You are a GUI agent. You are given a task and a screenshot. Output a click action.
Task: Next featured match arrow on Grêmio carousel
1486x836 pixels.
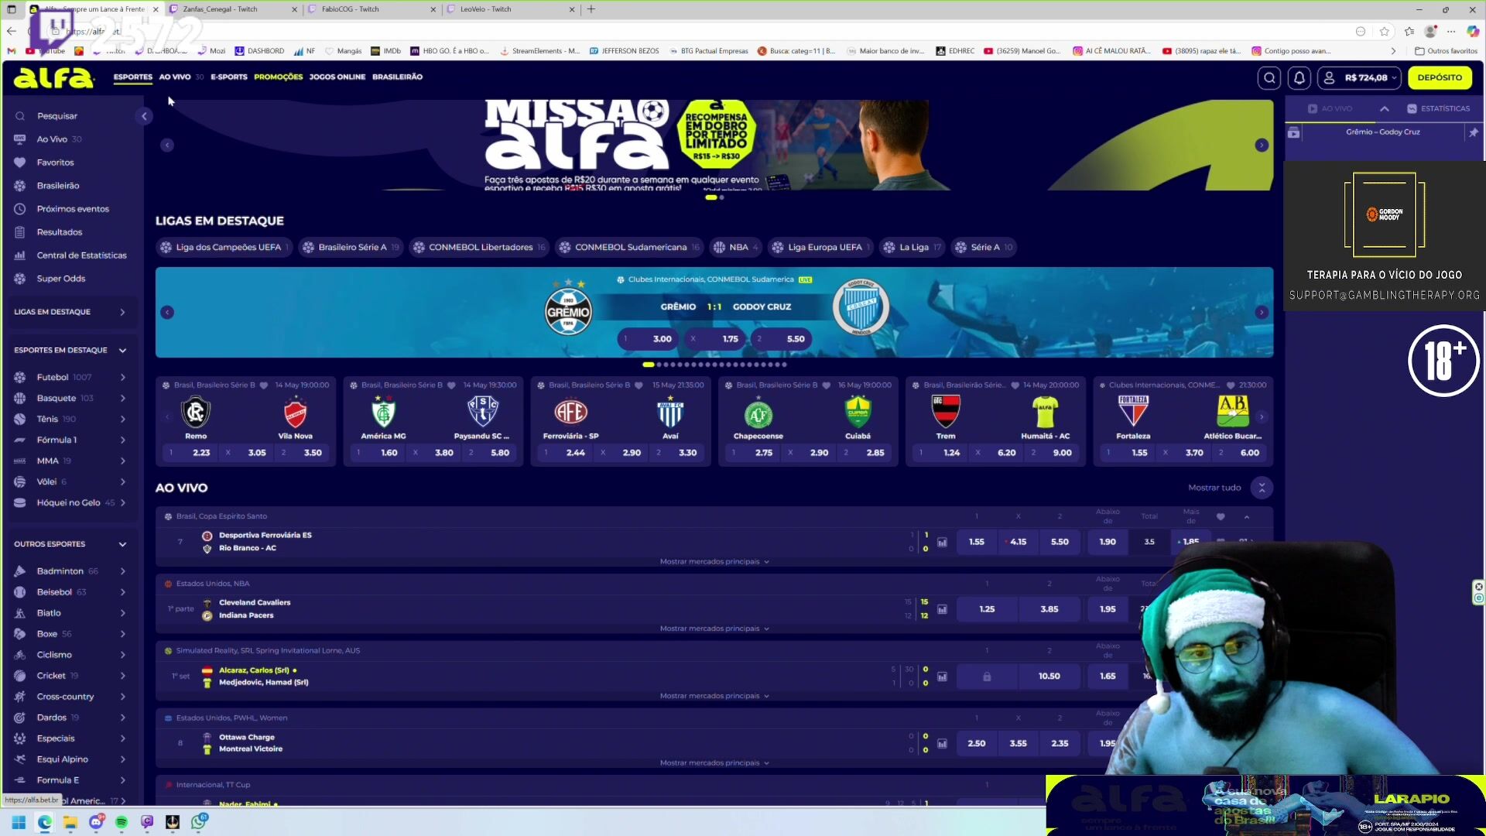click(1262, 312)
